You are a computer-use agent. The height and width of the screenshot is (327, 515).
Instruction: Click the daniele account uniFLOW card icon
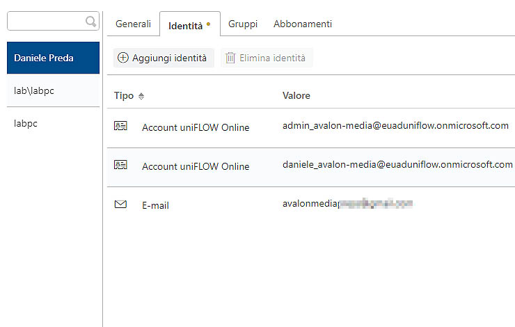(120, 166)
